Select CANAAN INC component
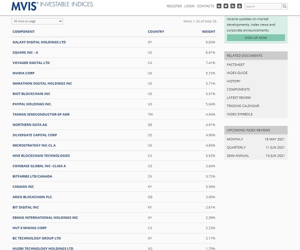The height and width of the screenshot is (250, 300). (x=23, y=186)
